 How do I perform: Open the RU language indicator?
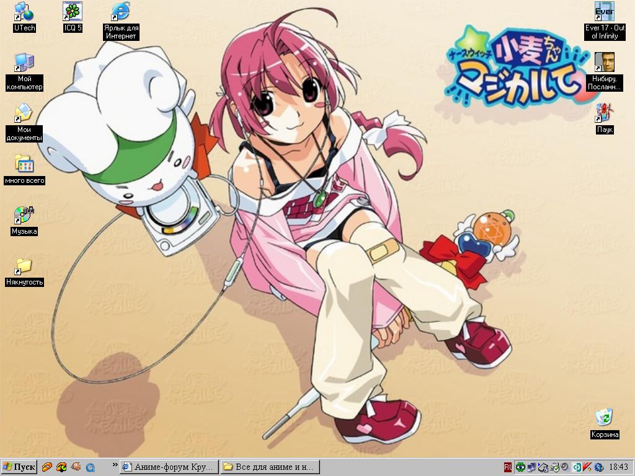point(508,467)
